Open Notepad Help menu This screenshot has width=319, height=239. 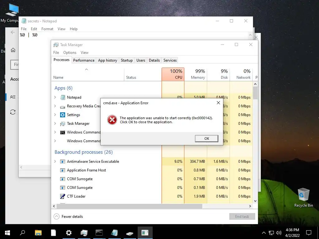[74, 29]
